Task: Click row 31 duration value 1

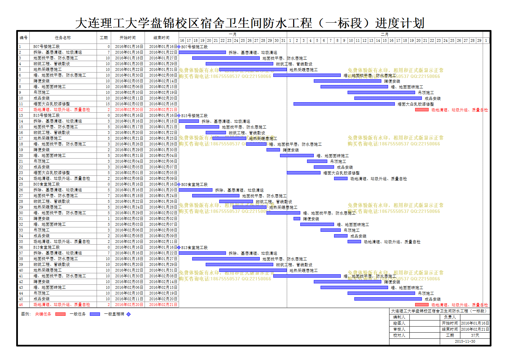Action: [109, 219]
